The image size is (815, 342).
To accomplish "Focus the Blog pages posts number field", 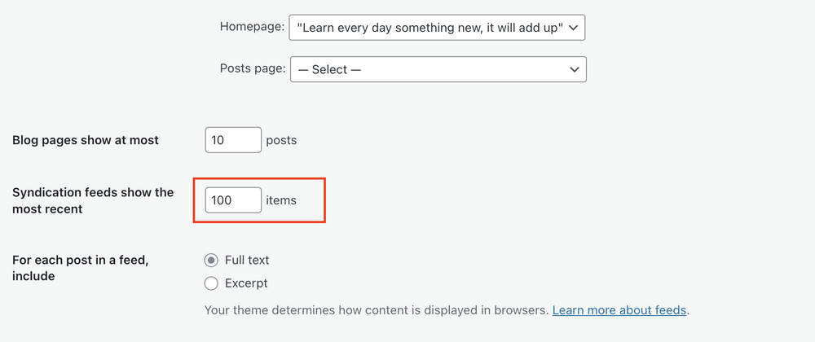I will click(x=233, y=140).
